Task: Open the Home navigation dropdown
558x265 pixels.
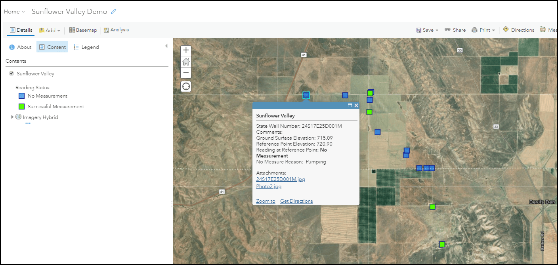Action: 14,12
